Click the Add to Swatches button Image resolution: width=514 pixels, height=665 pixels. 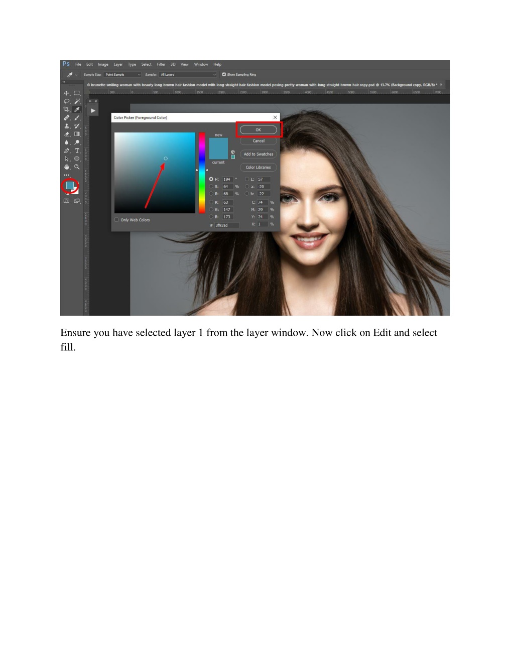(x=258, y=154)
